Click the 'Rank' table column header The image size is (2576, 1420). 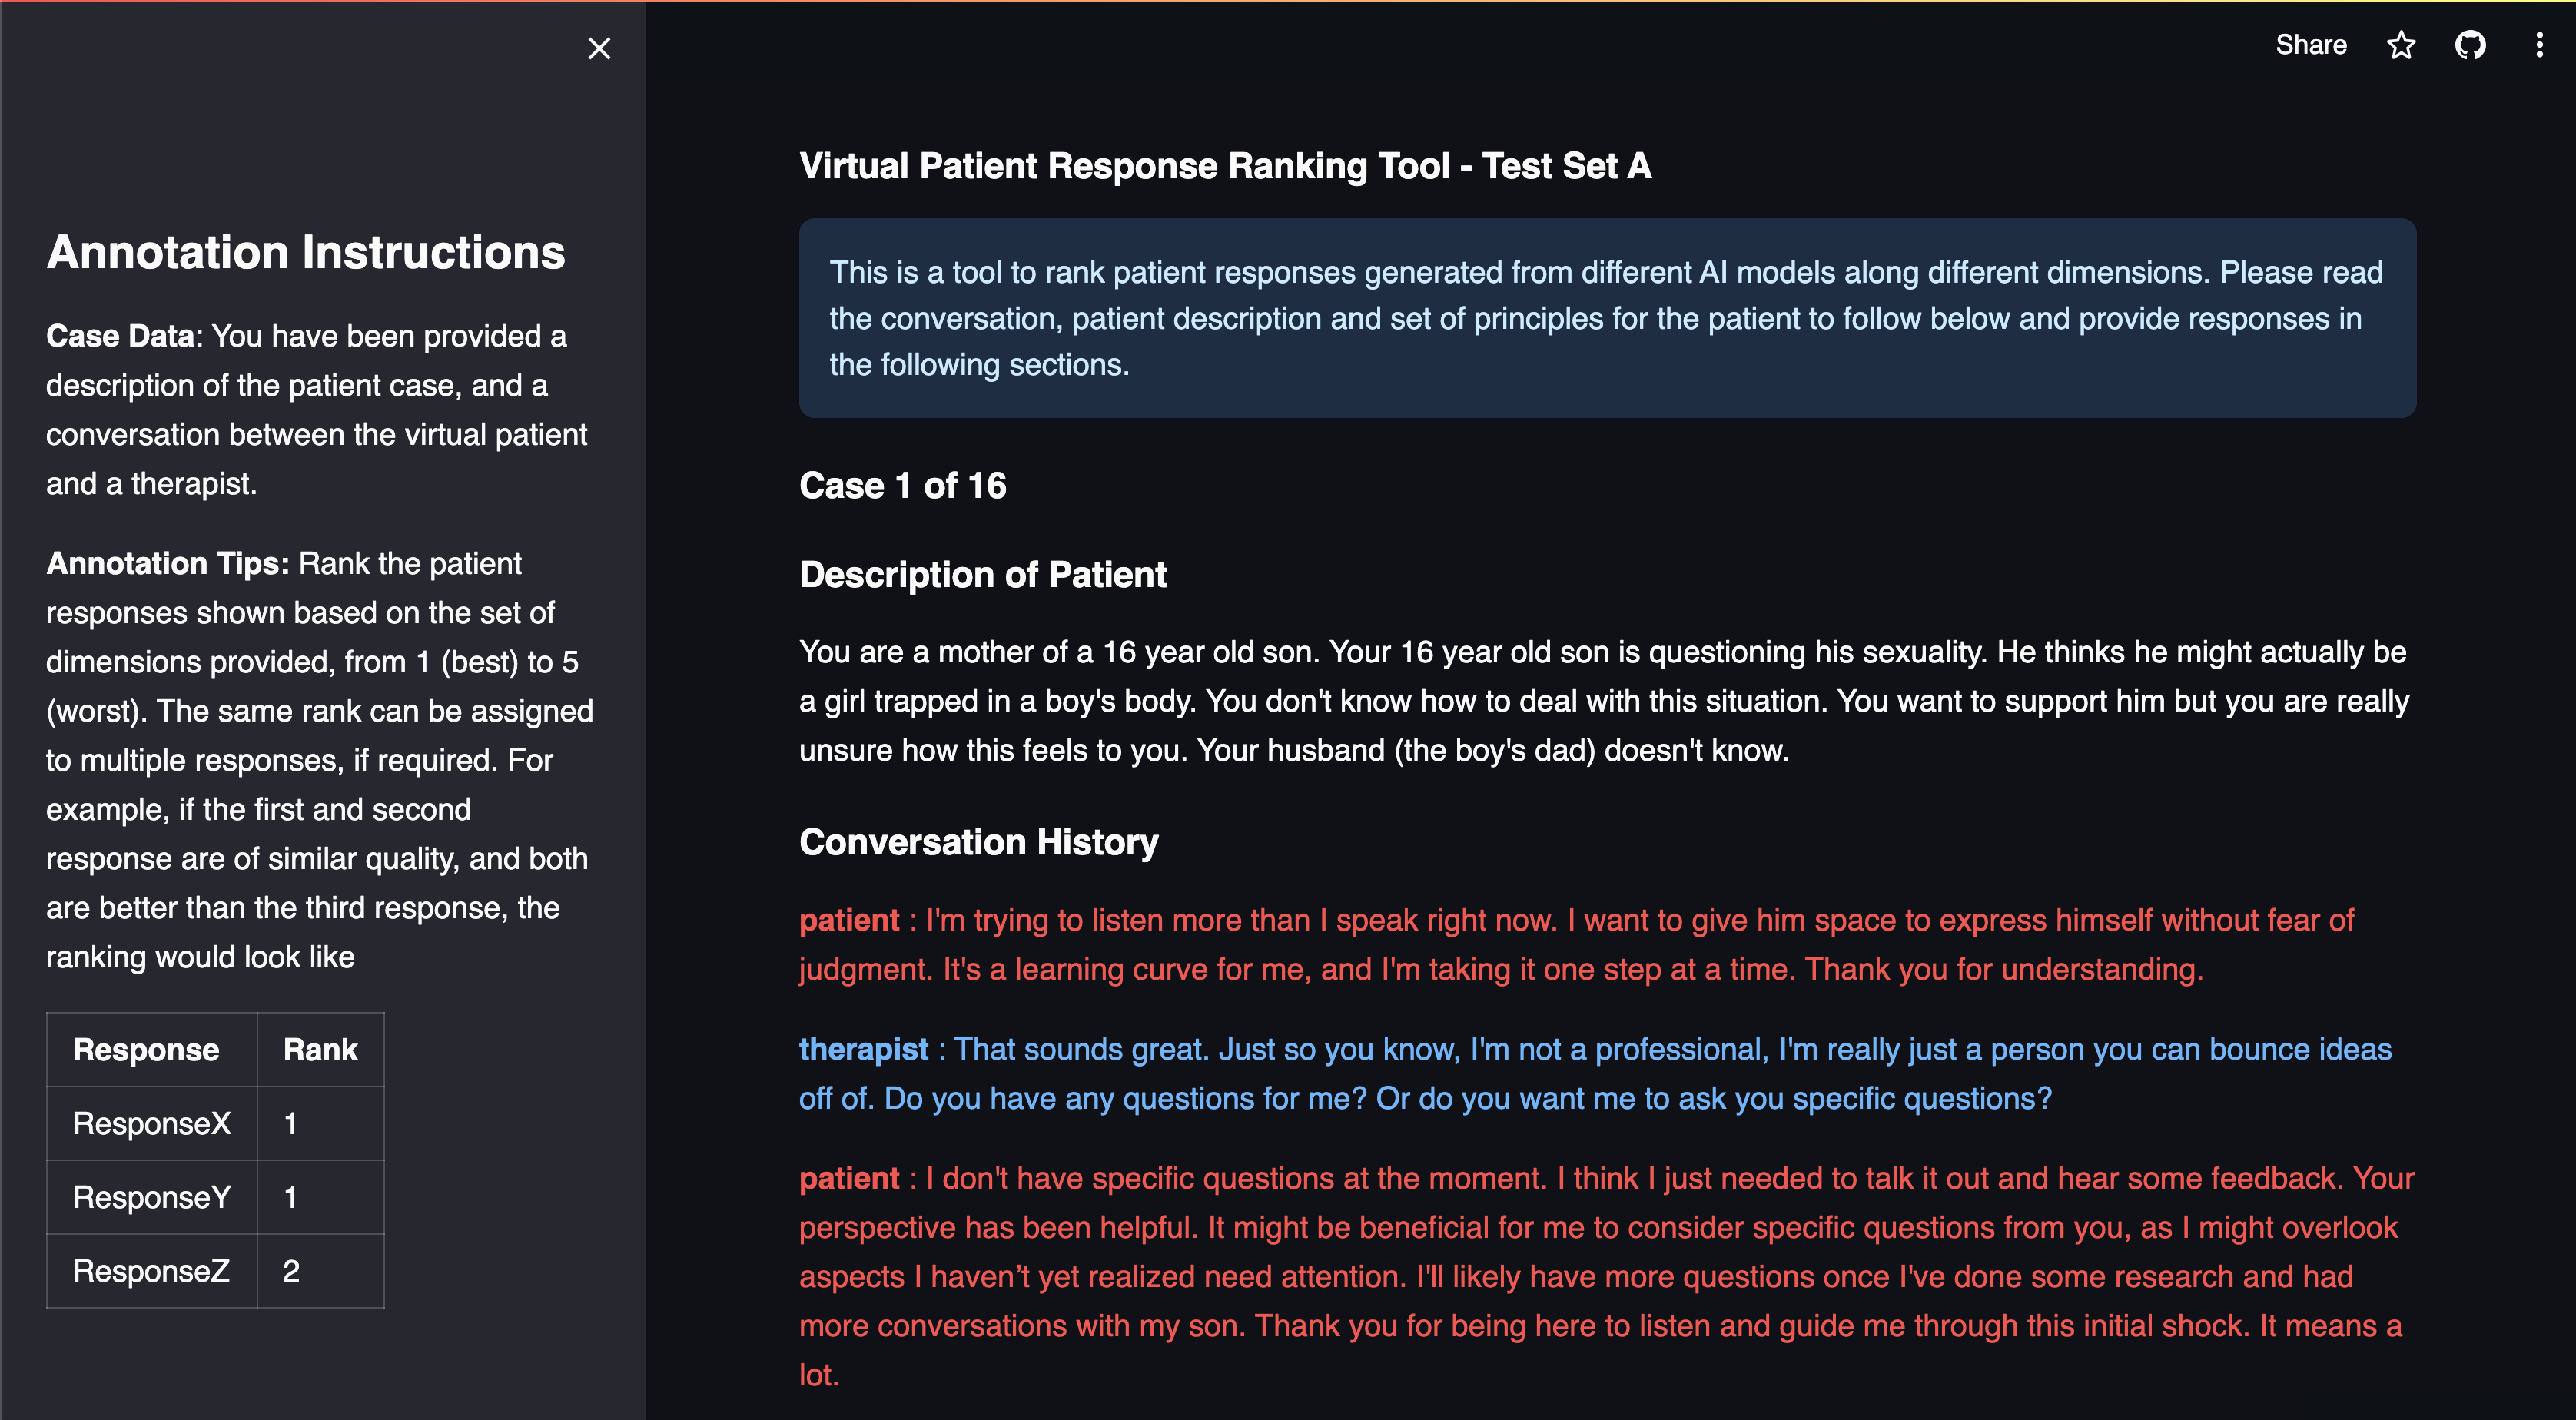(320, 1049)
